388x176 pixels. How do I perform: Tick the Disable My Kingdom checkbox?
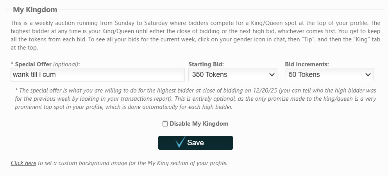coord(165,124)
